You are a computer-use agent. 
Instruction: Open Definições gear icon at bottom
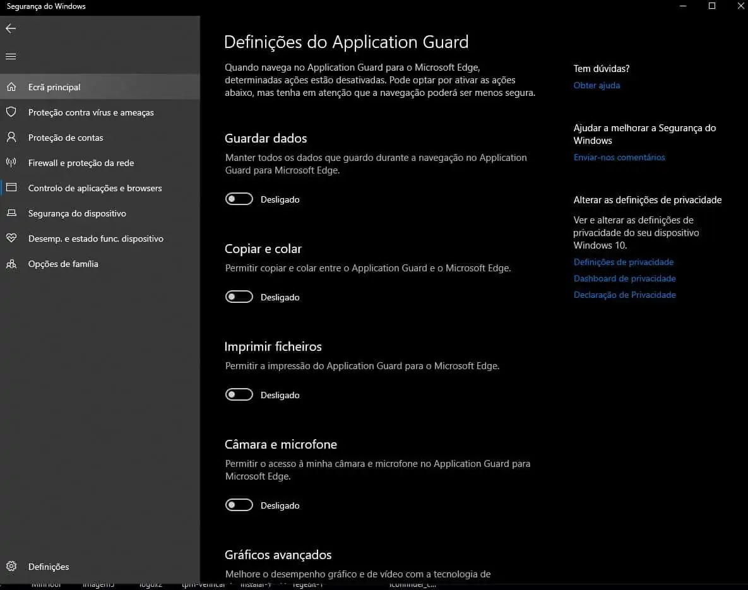tap(11, 567)
